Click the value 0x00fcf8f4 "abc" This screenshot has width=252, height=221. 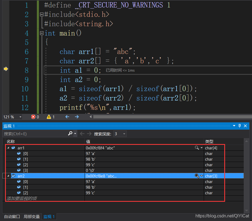pyautogui.click(x=100, y=148)
